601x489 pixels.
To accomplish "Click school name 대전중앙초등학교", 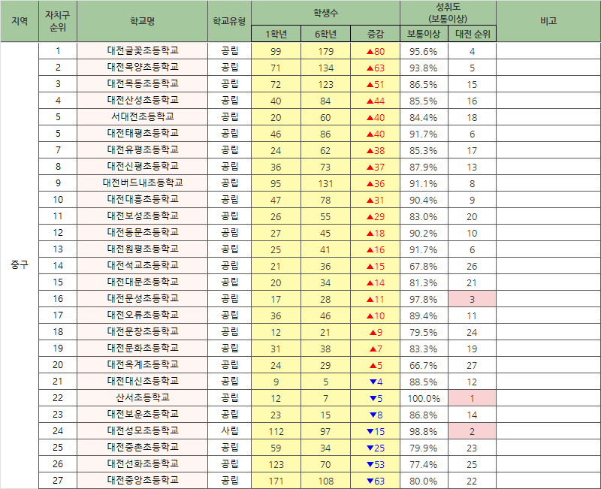I will click(x=142, y=480).
